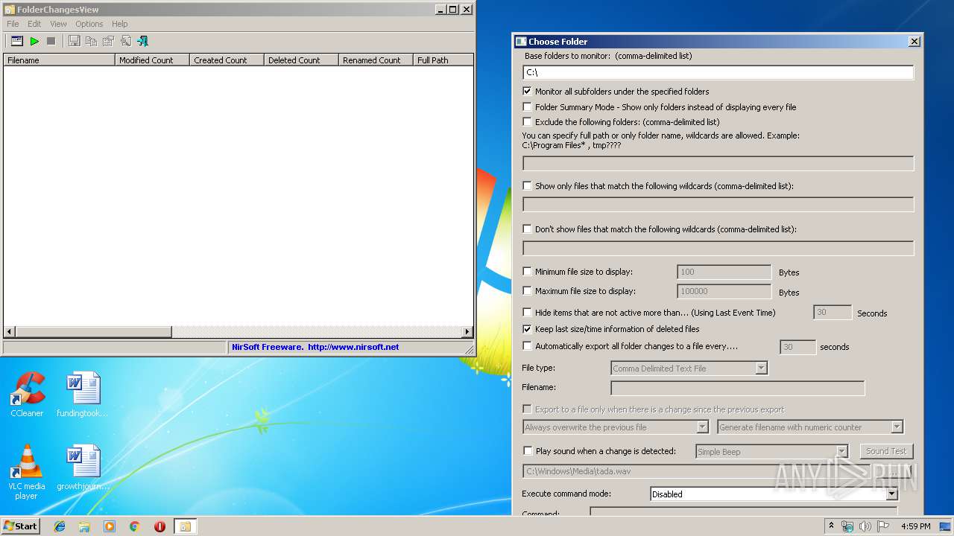This screenshot has height=536, width=954.
Task: Uncheck Keep last size/time information of deleted files
Action: tap(528, 328)
